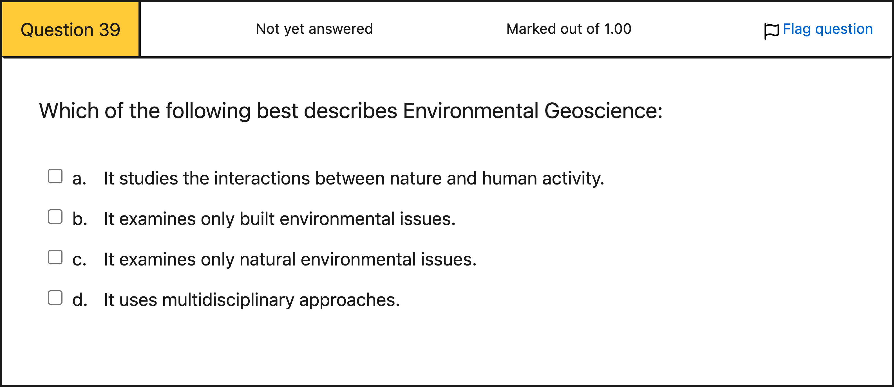
Task: Click the flag icon beside Flag question
Action: 771,31
